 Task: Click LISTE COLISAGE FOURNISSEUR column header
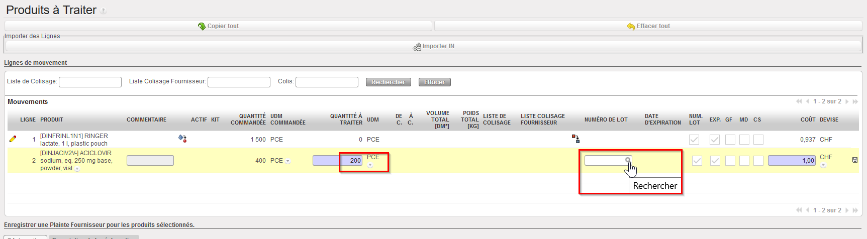pos(543,119)
